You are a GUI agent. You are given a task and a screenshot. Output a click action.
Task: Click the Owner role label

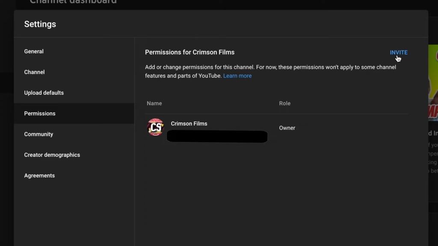point(287,128)
